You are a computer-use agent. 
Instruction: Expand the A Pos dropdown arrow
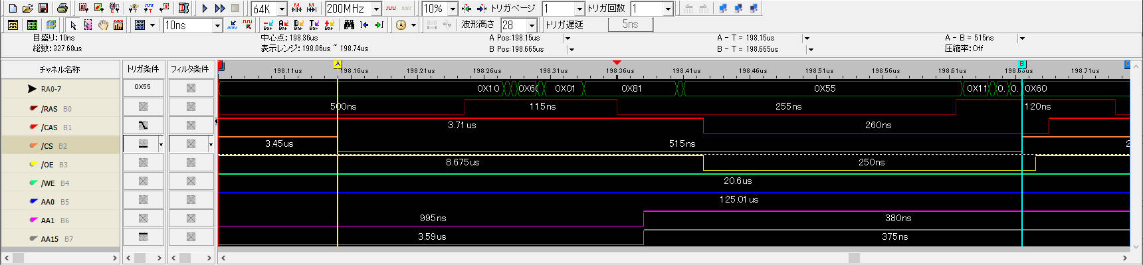point(568,39)
